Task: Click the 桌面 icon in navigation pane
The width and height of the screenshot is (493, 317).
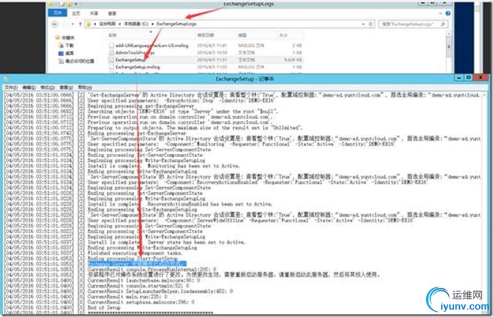Action: click(x=61, y=53)
